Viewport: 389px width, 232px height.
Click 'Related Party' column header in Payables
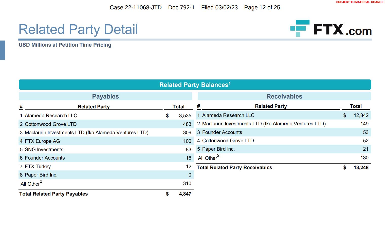click(94, 107)
